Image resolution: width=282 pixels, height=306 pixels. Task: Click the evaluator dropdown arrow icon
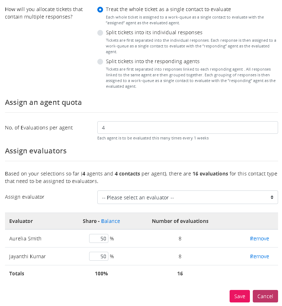[272, 197]
